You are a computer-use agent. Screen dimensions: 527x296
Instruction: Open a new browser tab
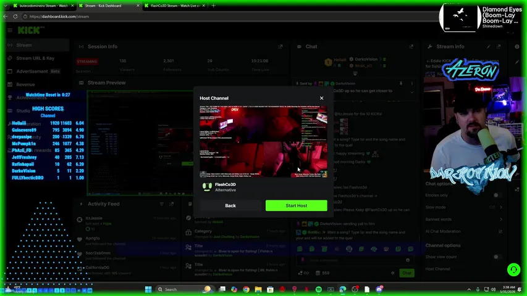click(x=213, y=6)
